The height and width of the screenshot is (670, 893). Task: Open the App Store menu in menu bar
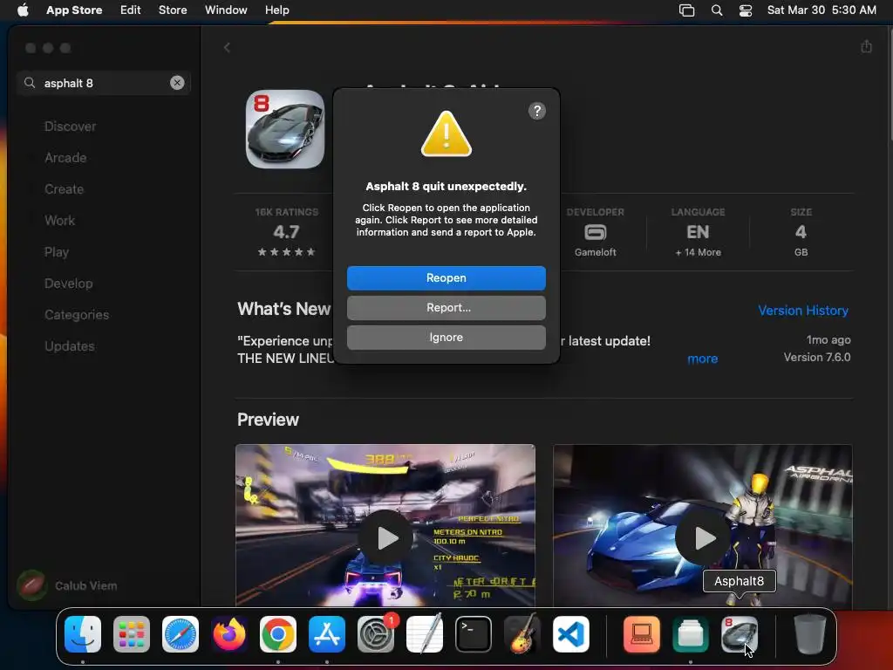(x=74, y=10)
